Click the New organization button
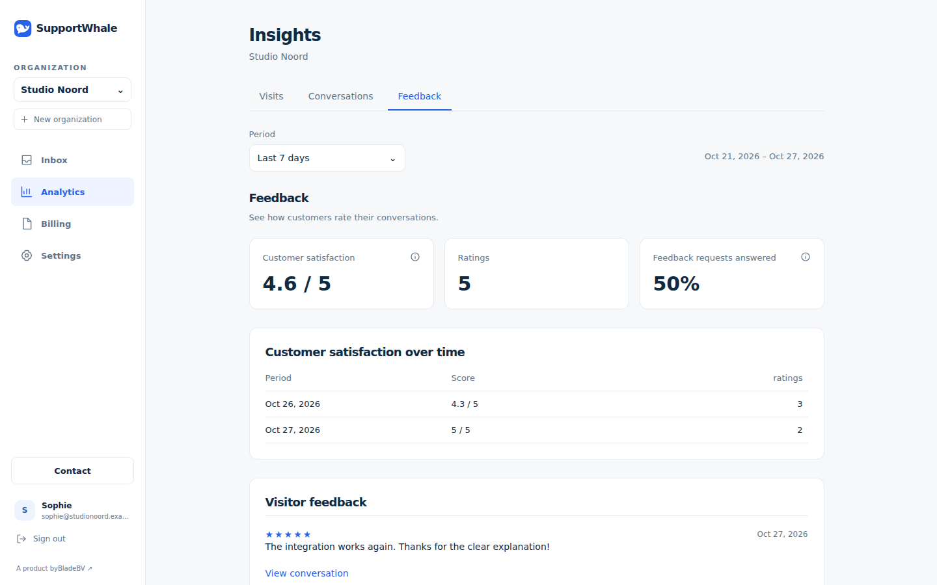 [x=72, y=120]
